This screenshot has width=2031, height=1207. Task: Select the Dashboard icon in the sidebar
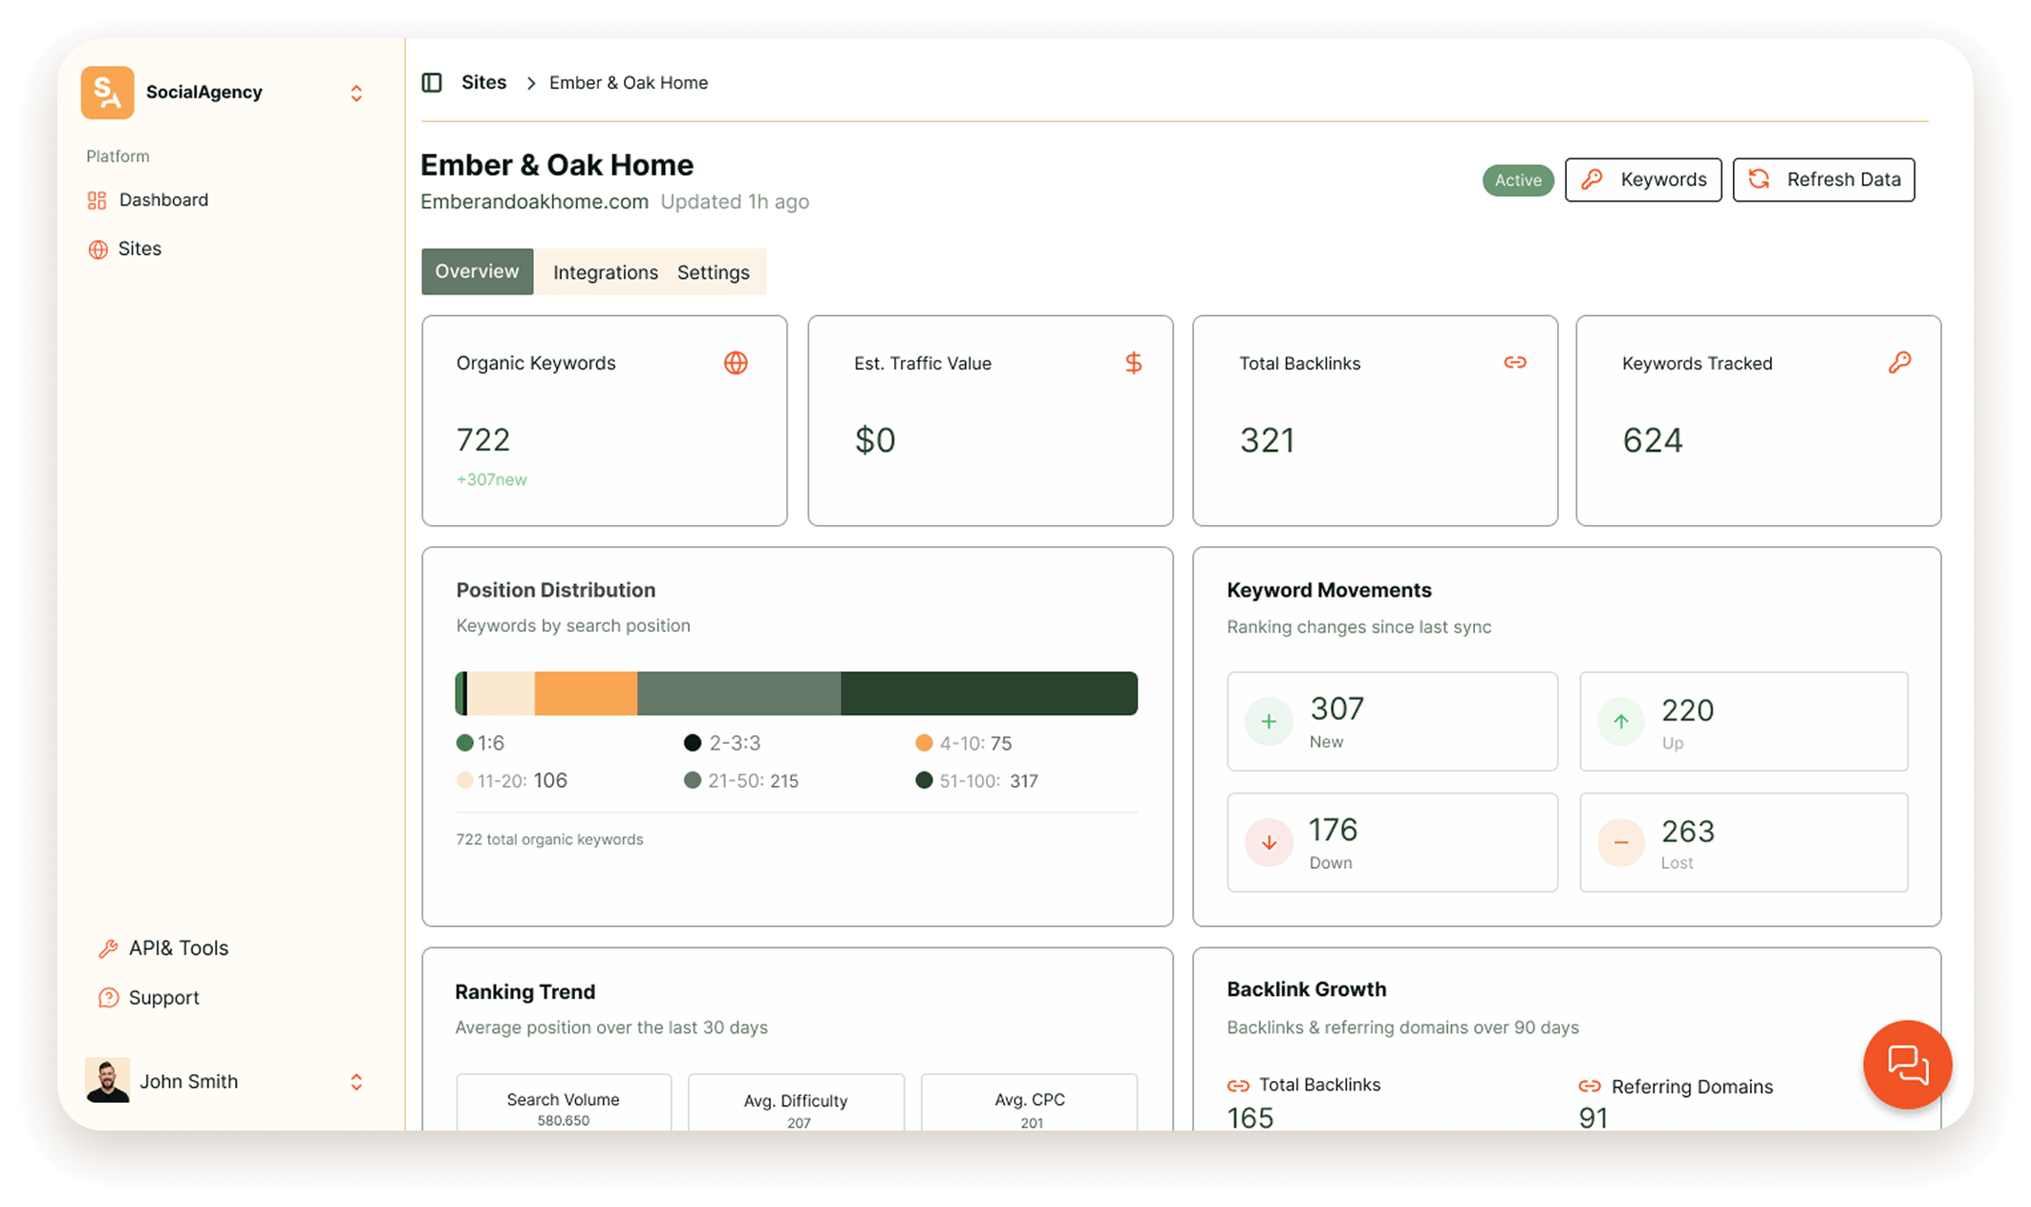point(98,200)
